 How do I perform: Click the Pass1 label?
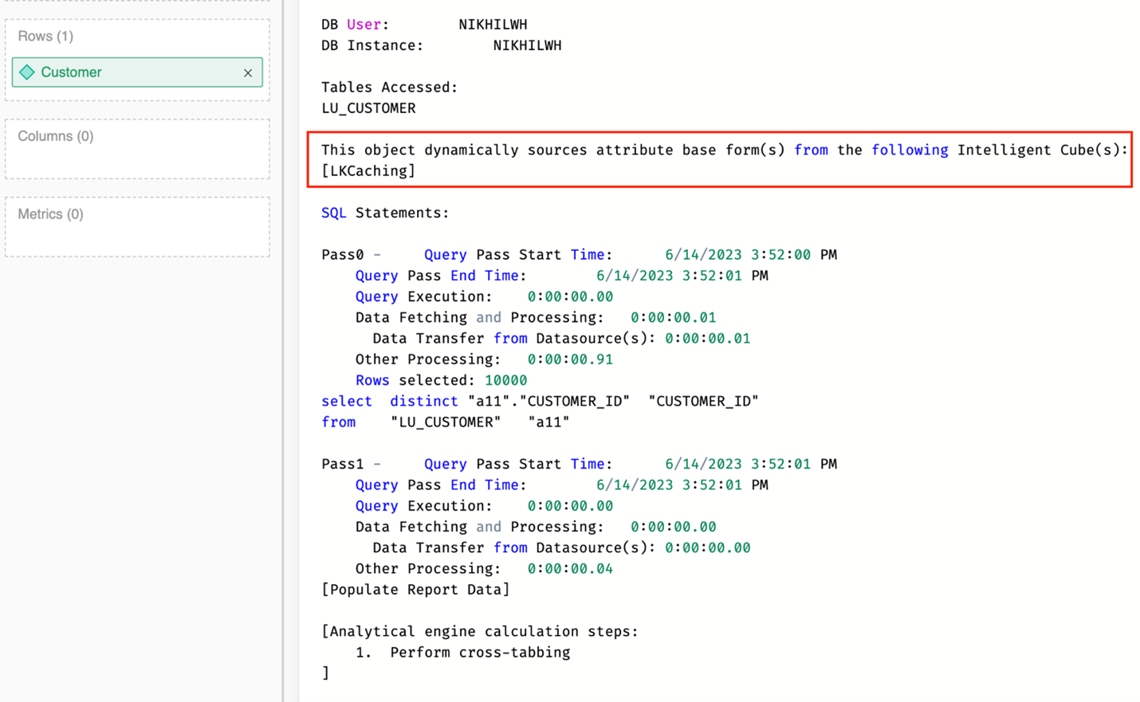(x=342, y=464)
